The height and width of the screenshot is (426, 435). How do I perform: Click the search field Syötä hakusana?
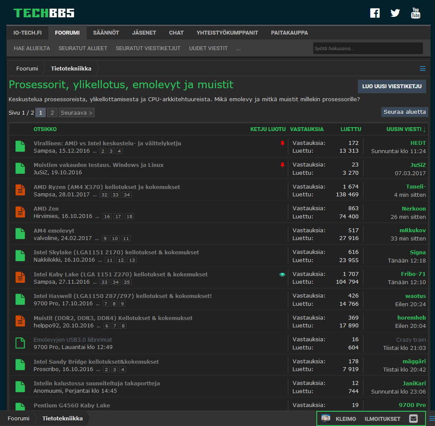click(368, 48)
